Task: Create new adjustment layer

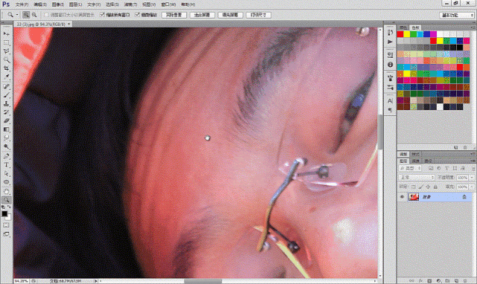Action: [x=438, y=281]
